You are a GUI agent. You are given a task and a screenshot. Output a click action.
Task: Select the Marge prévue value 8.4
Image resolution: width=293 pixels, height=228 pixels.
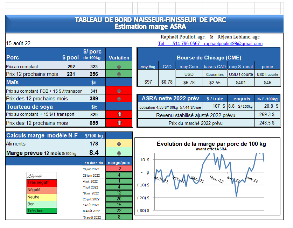pyautogui.click(x=94, y=152)
